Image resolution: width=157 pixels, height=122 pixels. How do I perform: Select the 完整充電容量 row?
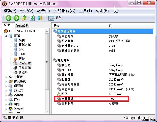pyautogui.click(x=103, y=84)
